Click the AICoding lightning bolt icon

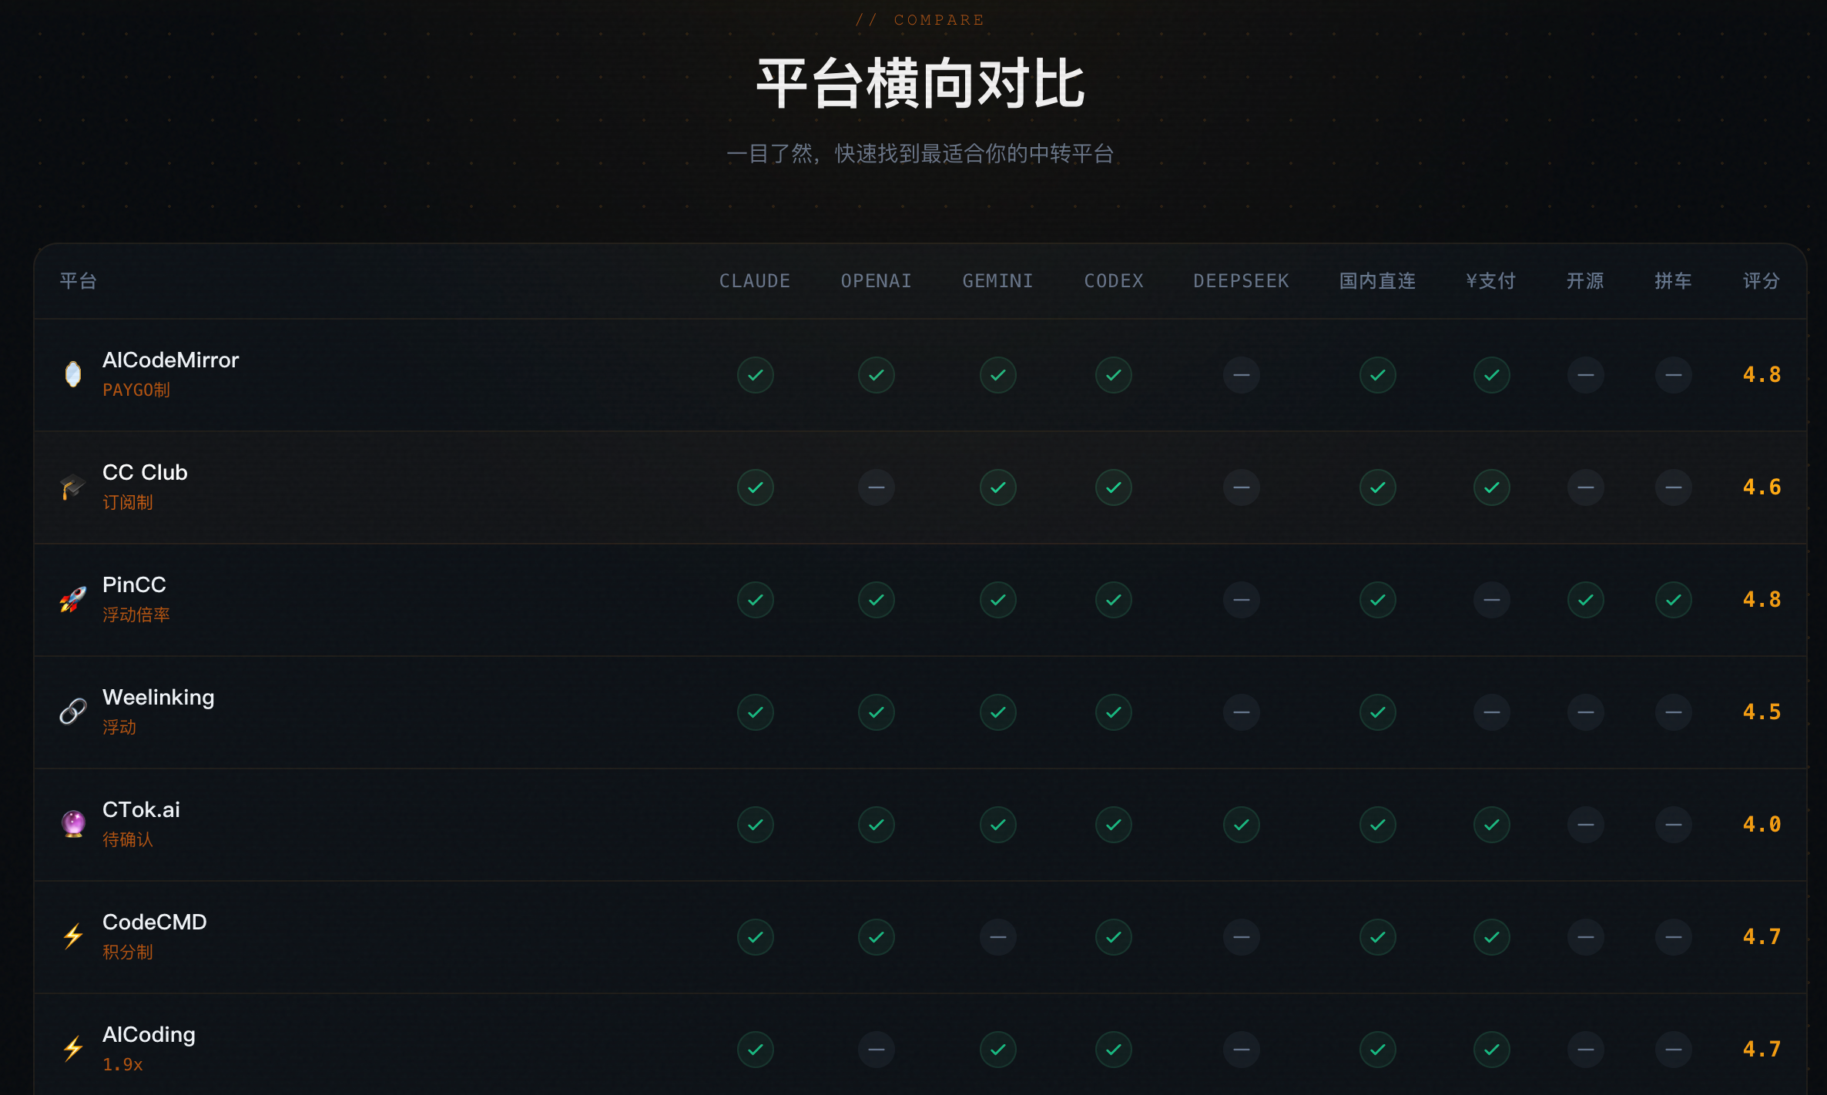pyautogui.click(x=71, y=1049)
